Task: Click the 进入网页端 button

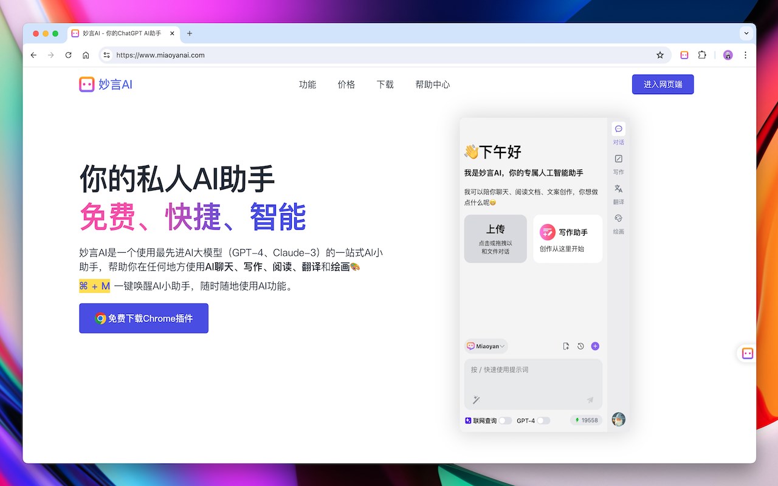Action: [663, 84]
